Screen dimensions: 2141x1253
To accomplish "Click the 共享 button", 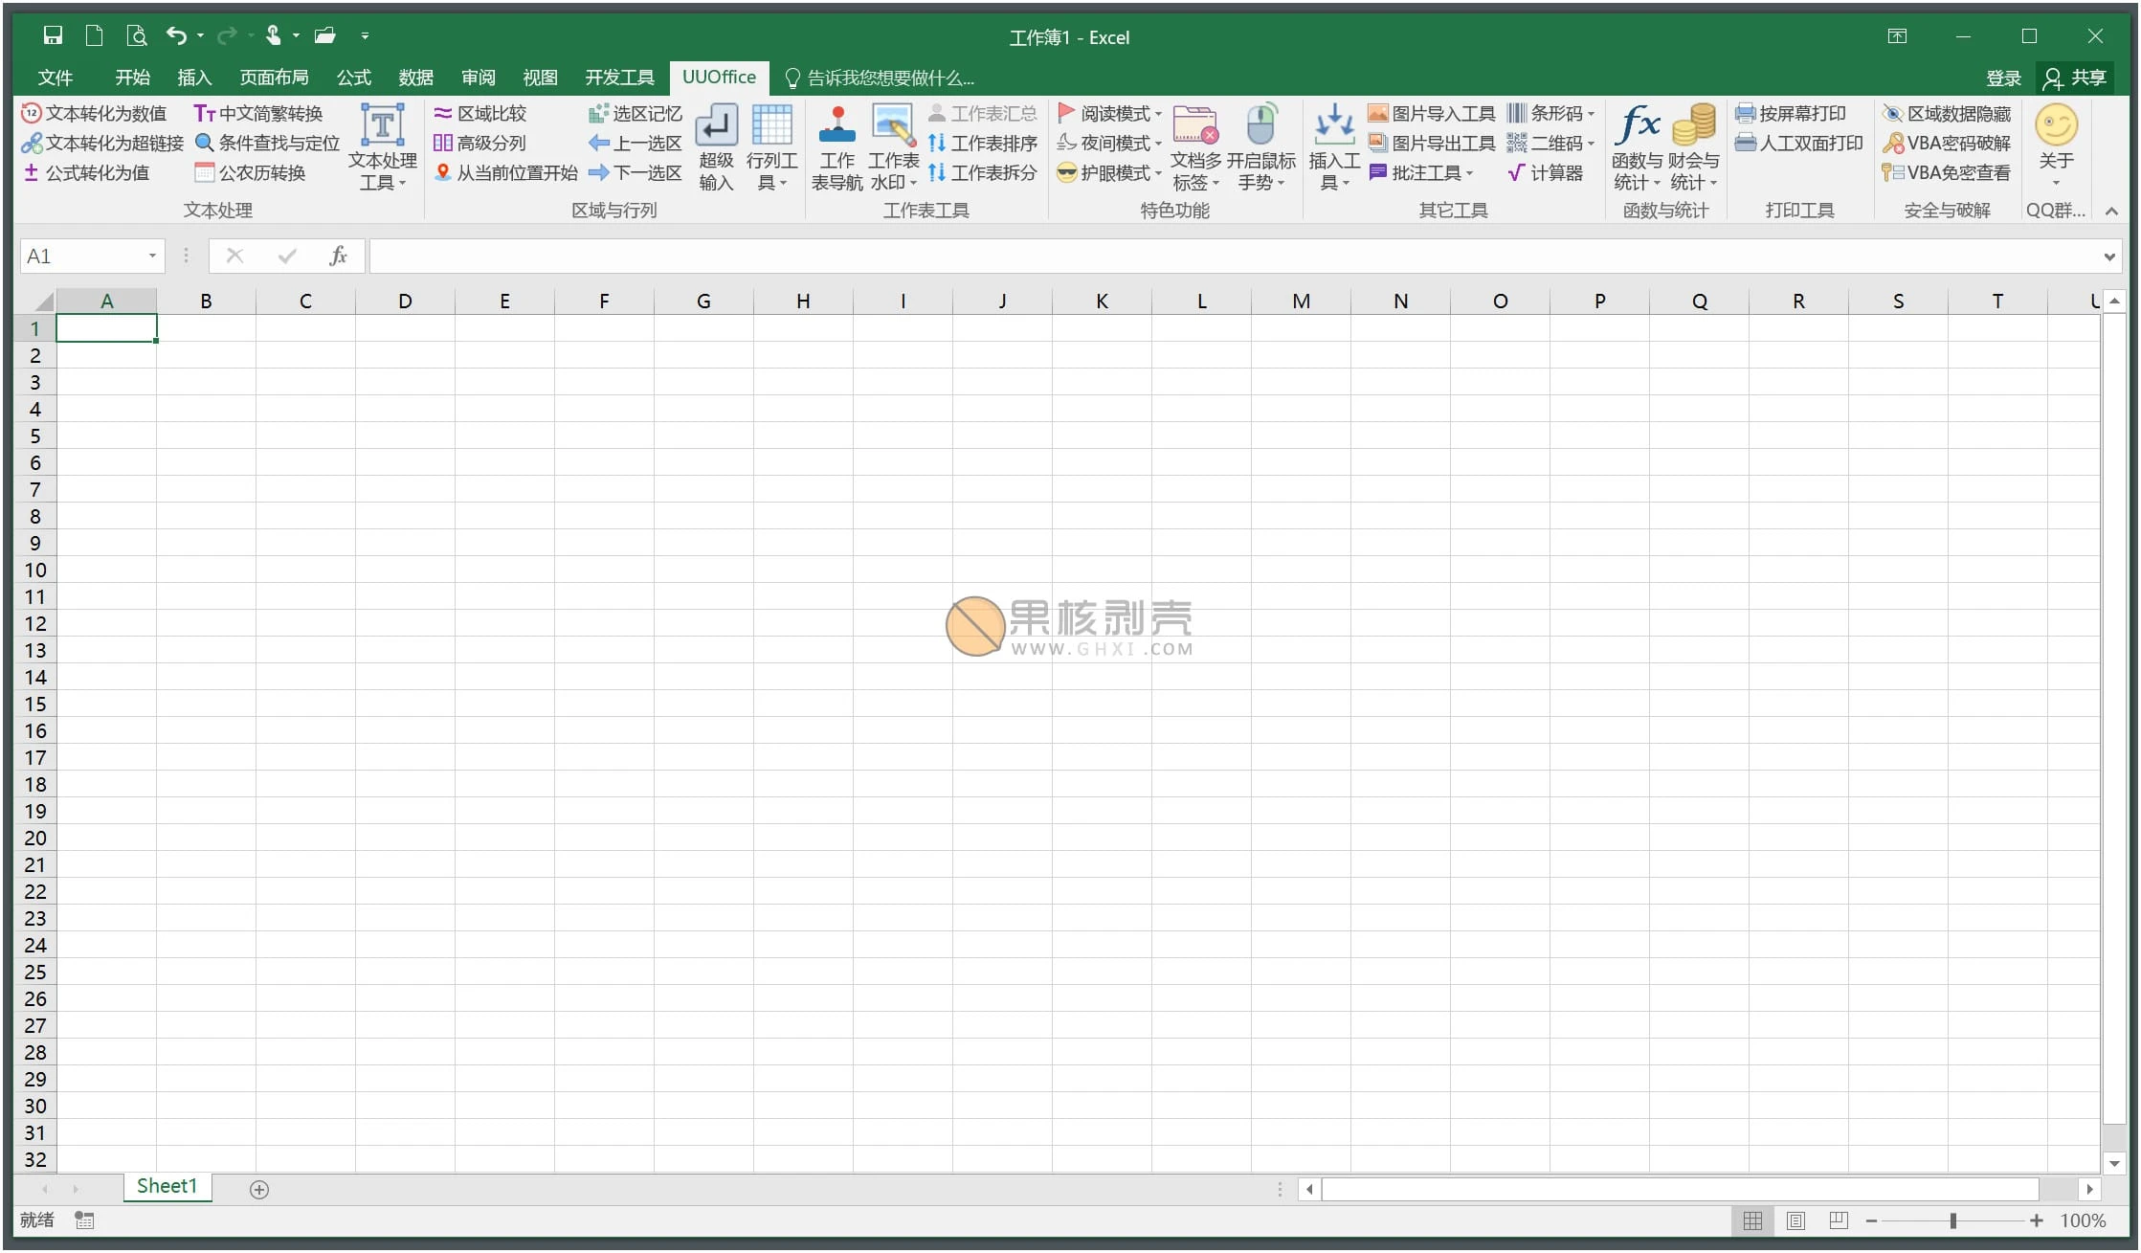I will pyautogui.click(x=2075, y=78).
